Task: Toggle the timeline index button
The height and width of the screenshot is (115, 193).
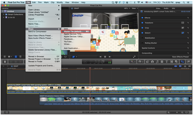Action: click(x=7, y=112)
